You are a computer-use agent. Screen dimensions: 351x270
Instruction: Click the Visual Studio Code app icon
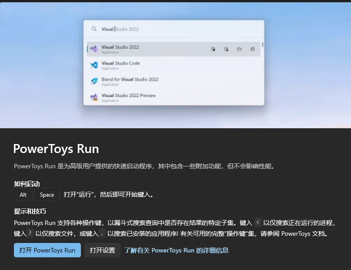pos(94,65)
